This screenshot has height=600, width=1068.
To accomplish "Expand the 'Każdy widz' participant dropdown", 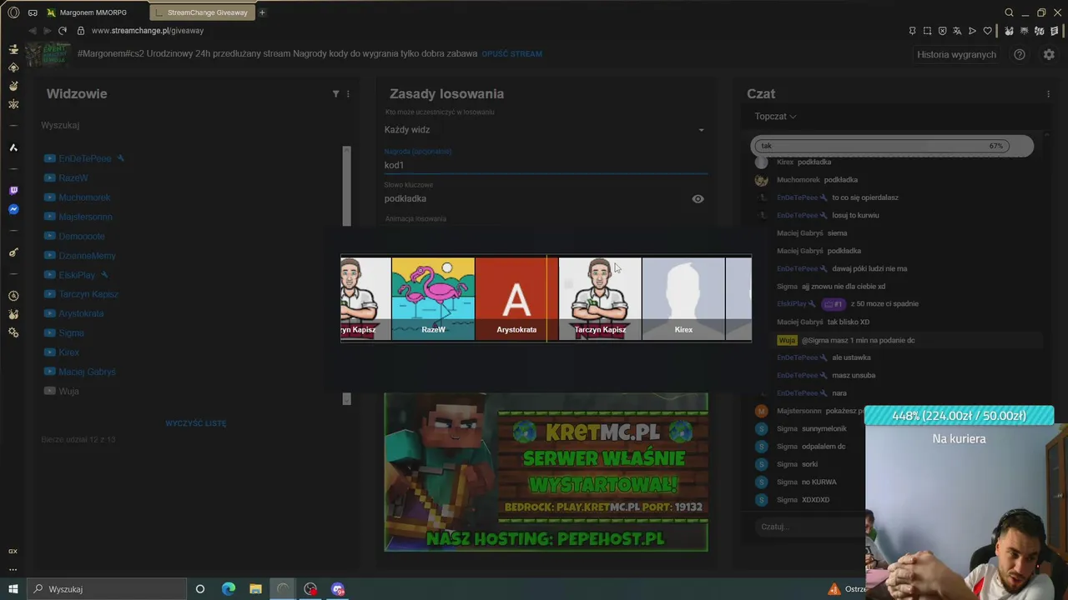I will pyautogui.click(x=546, y=130).
